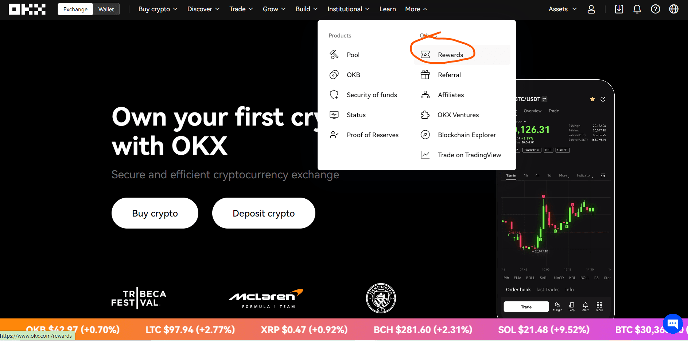688x341 pixels.
Task: Open the notifications bell
Action: [637, 9]
